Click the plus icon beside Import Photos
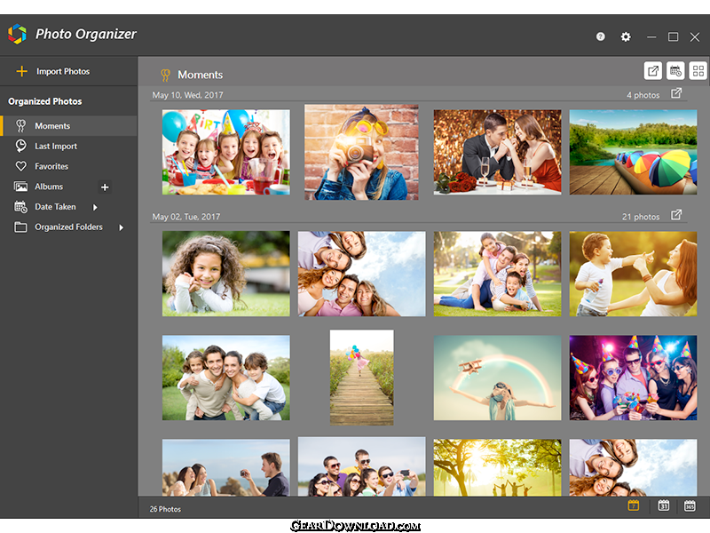 click(x=21, y=71)
